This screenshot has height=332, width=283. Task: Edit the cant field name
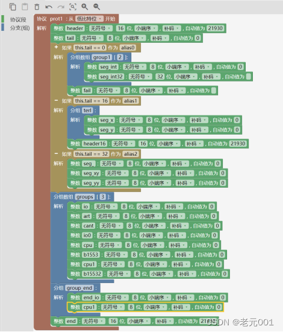[89, 226]
